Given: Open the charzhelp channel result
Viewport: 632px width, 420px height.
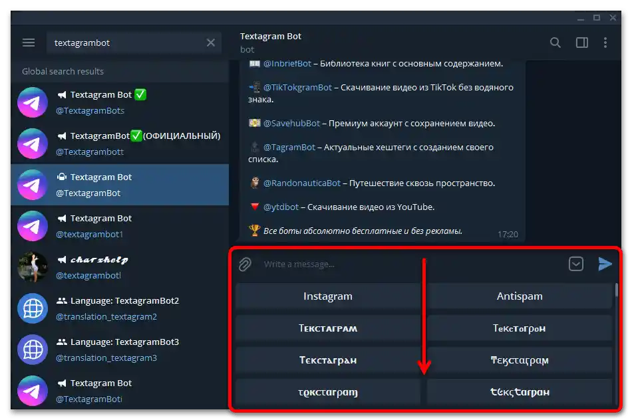Looking at the screenshot, I should click(x=120, y=267).
